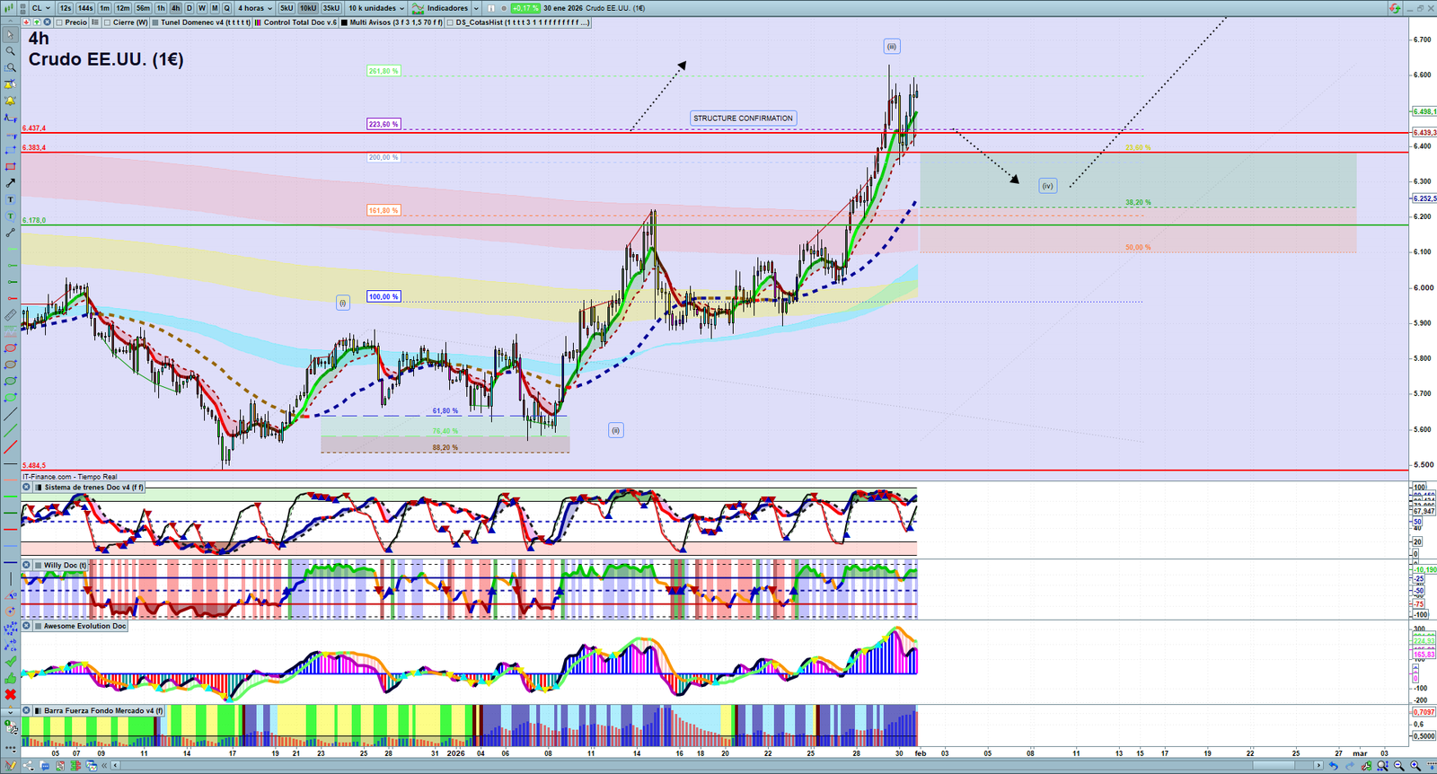Image resolution: width=1437 pixels, height=774 pixels.
Task: Select the pointer cursor tool
Action: point(11,35)
